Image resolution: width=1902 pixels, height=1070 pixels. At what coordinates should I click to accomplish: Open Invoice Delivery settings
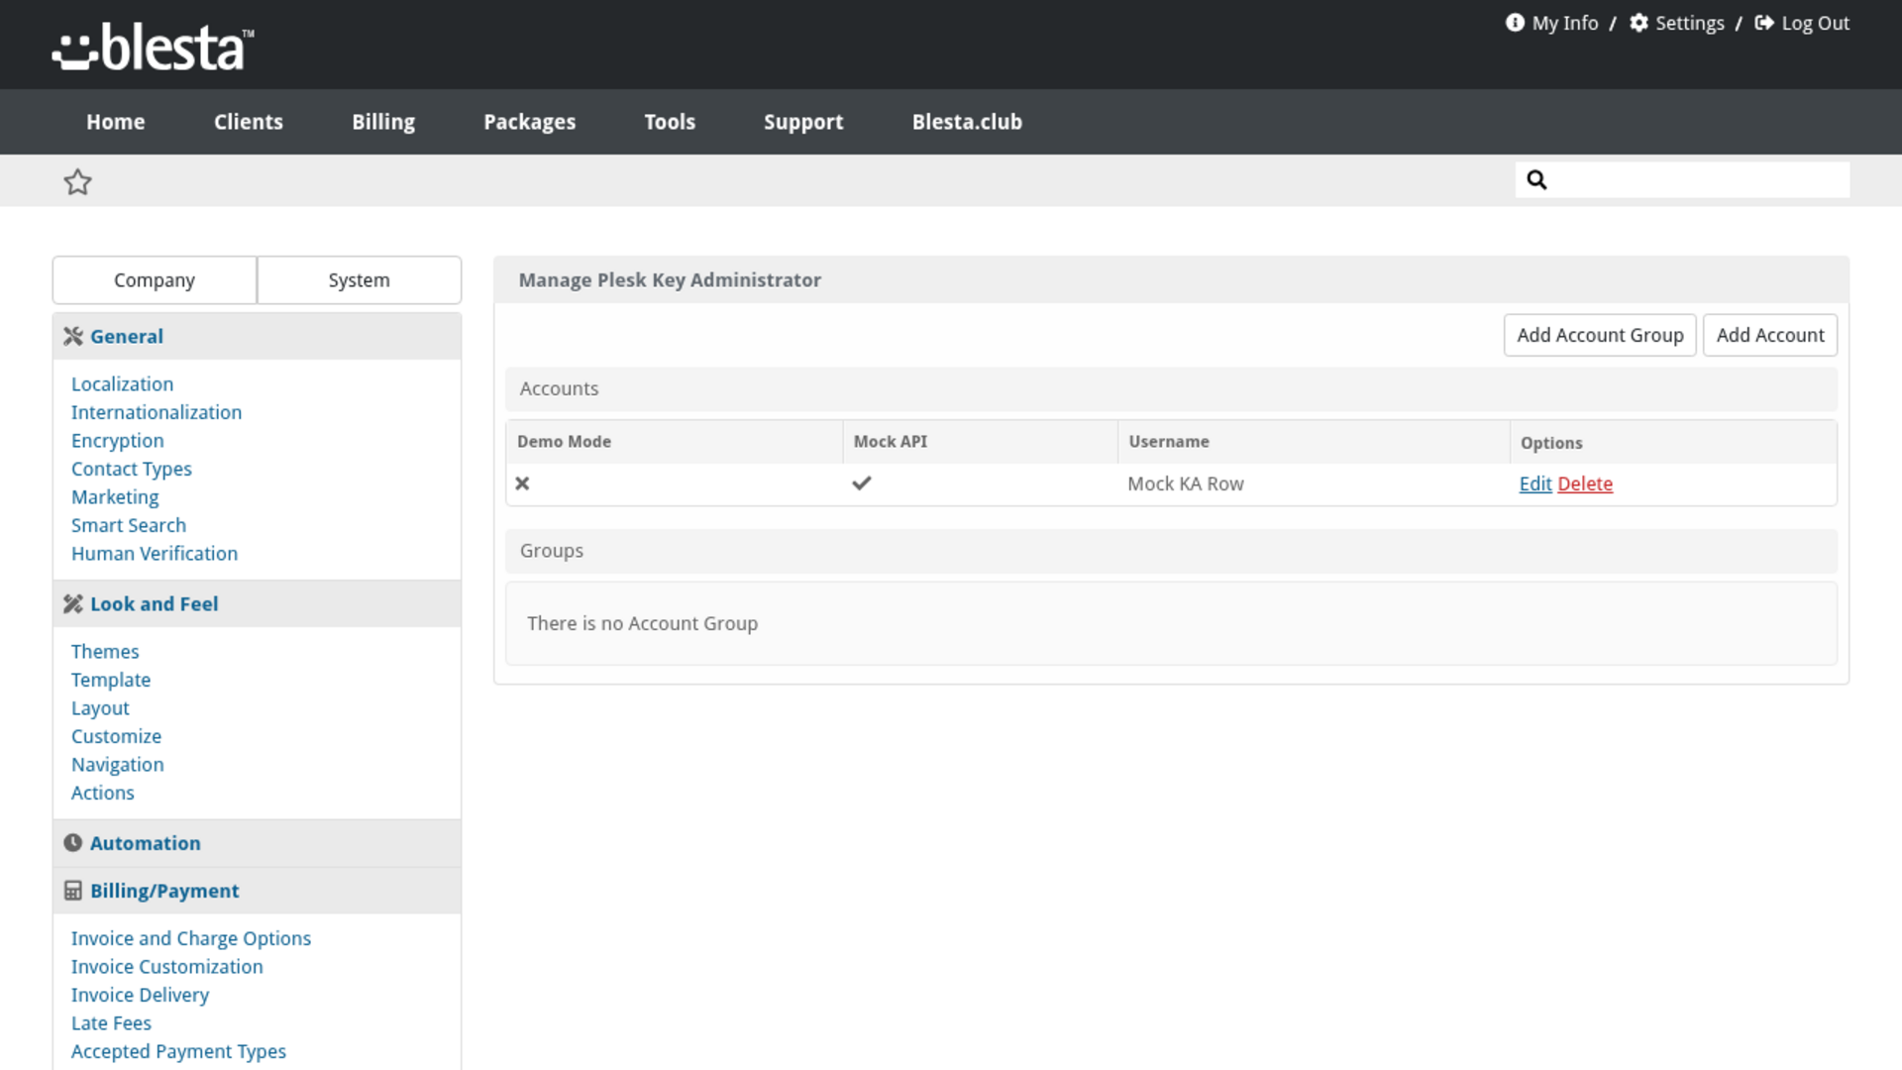click(x=140, y=995)
